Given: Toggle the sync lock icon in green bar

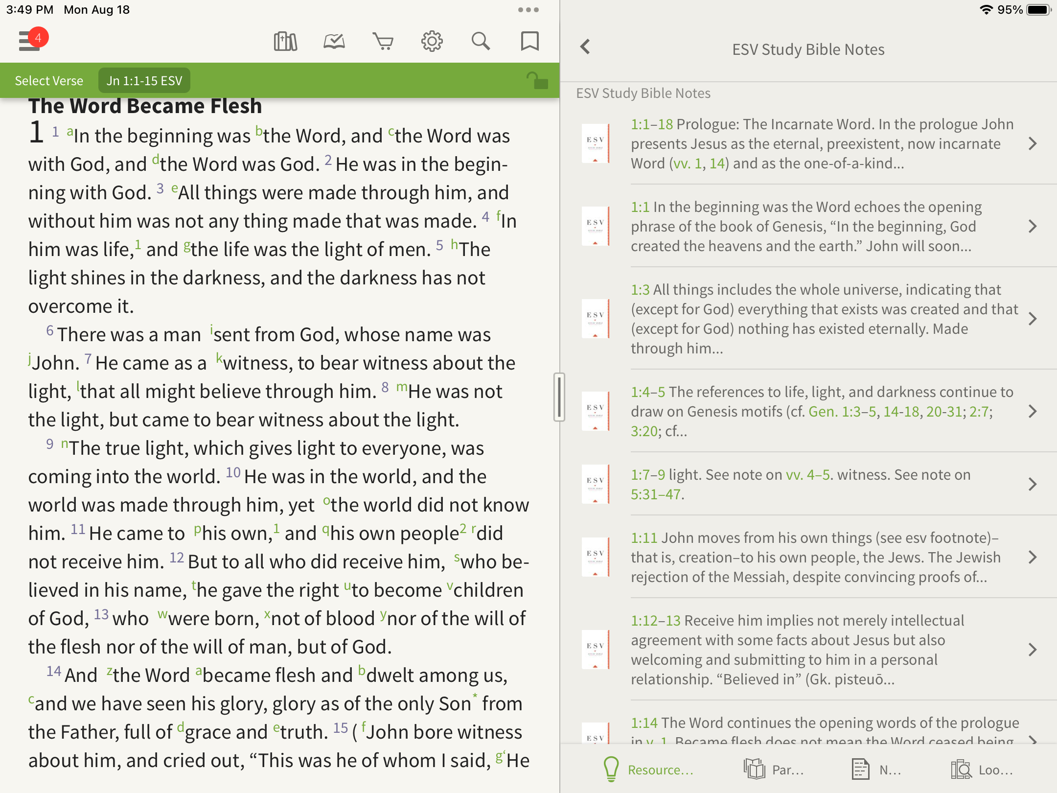Looking at the screenshot, I should tap(537, 80).
